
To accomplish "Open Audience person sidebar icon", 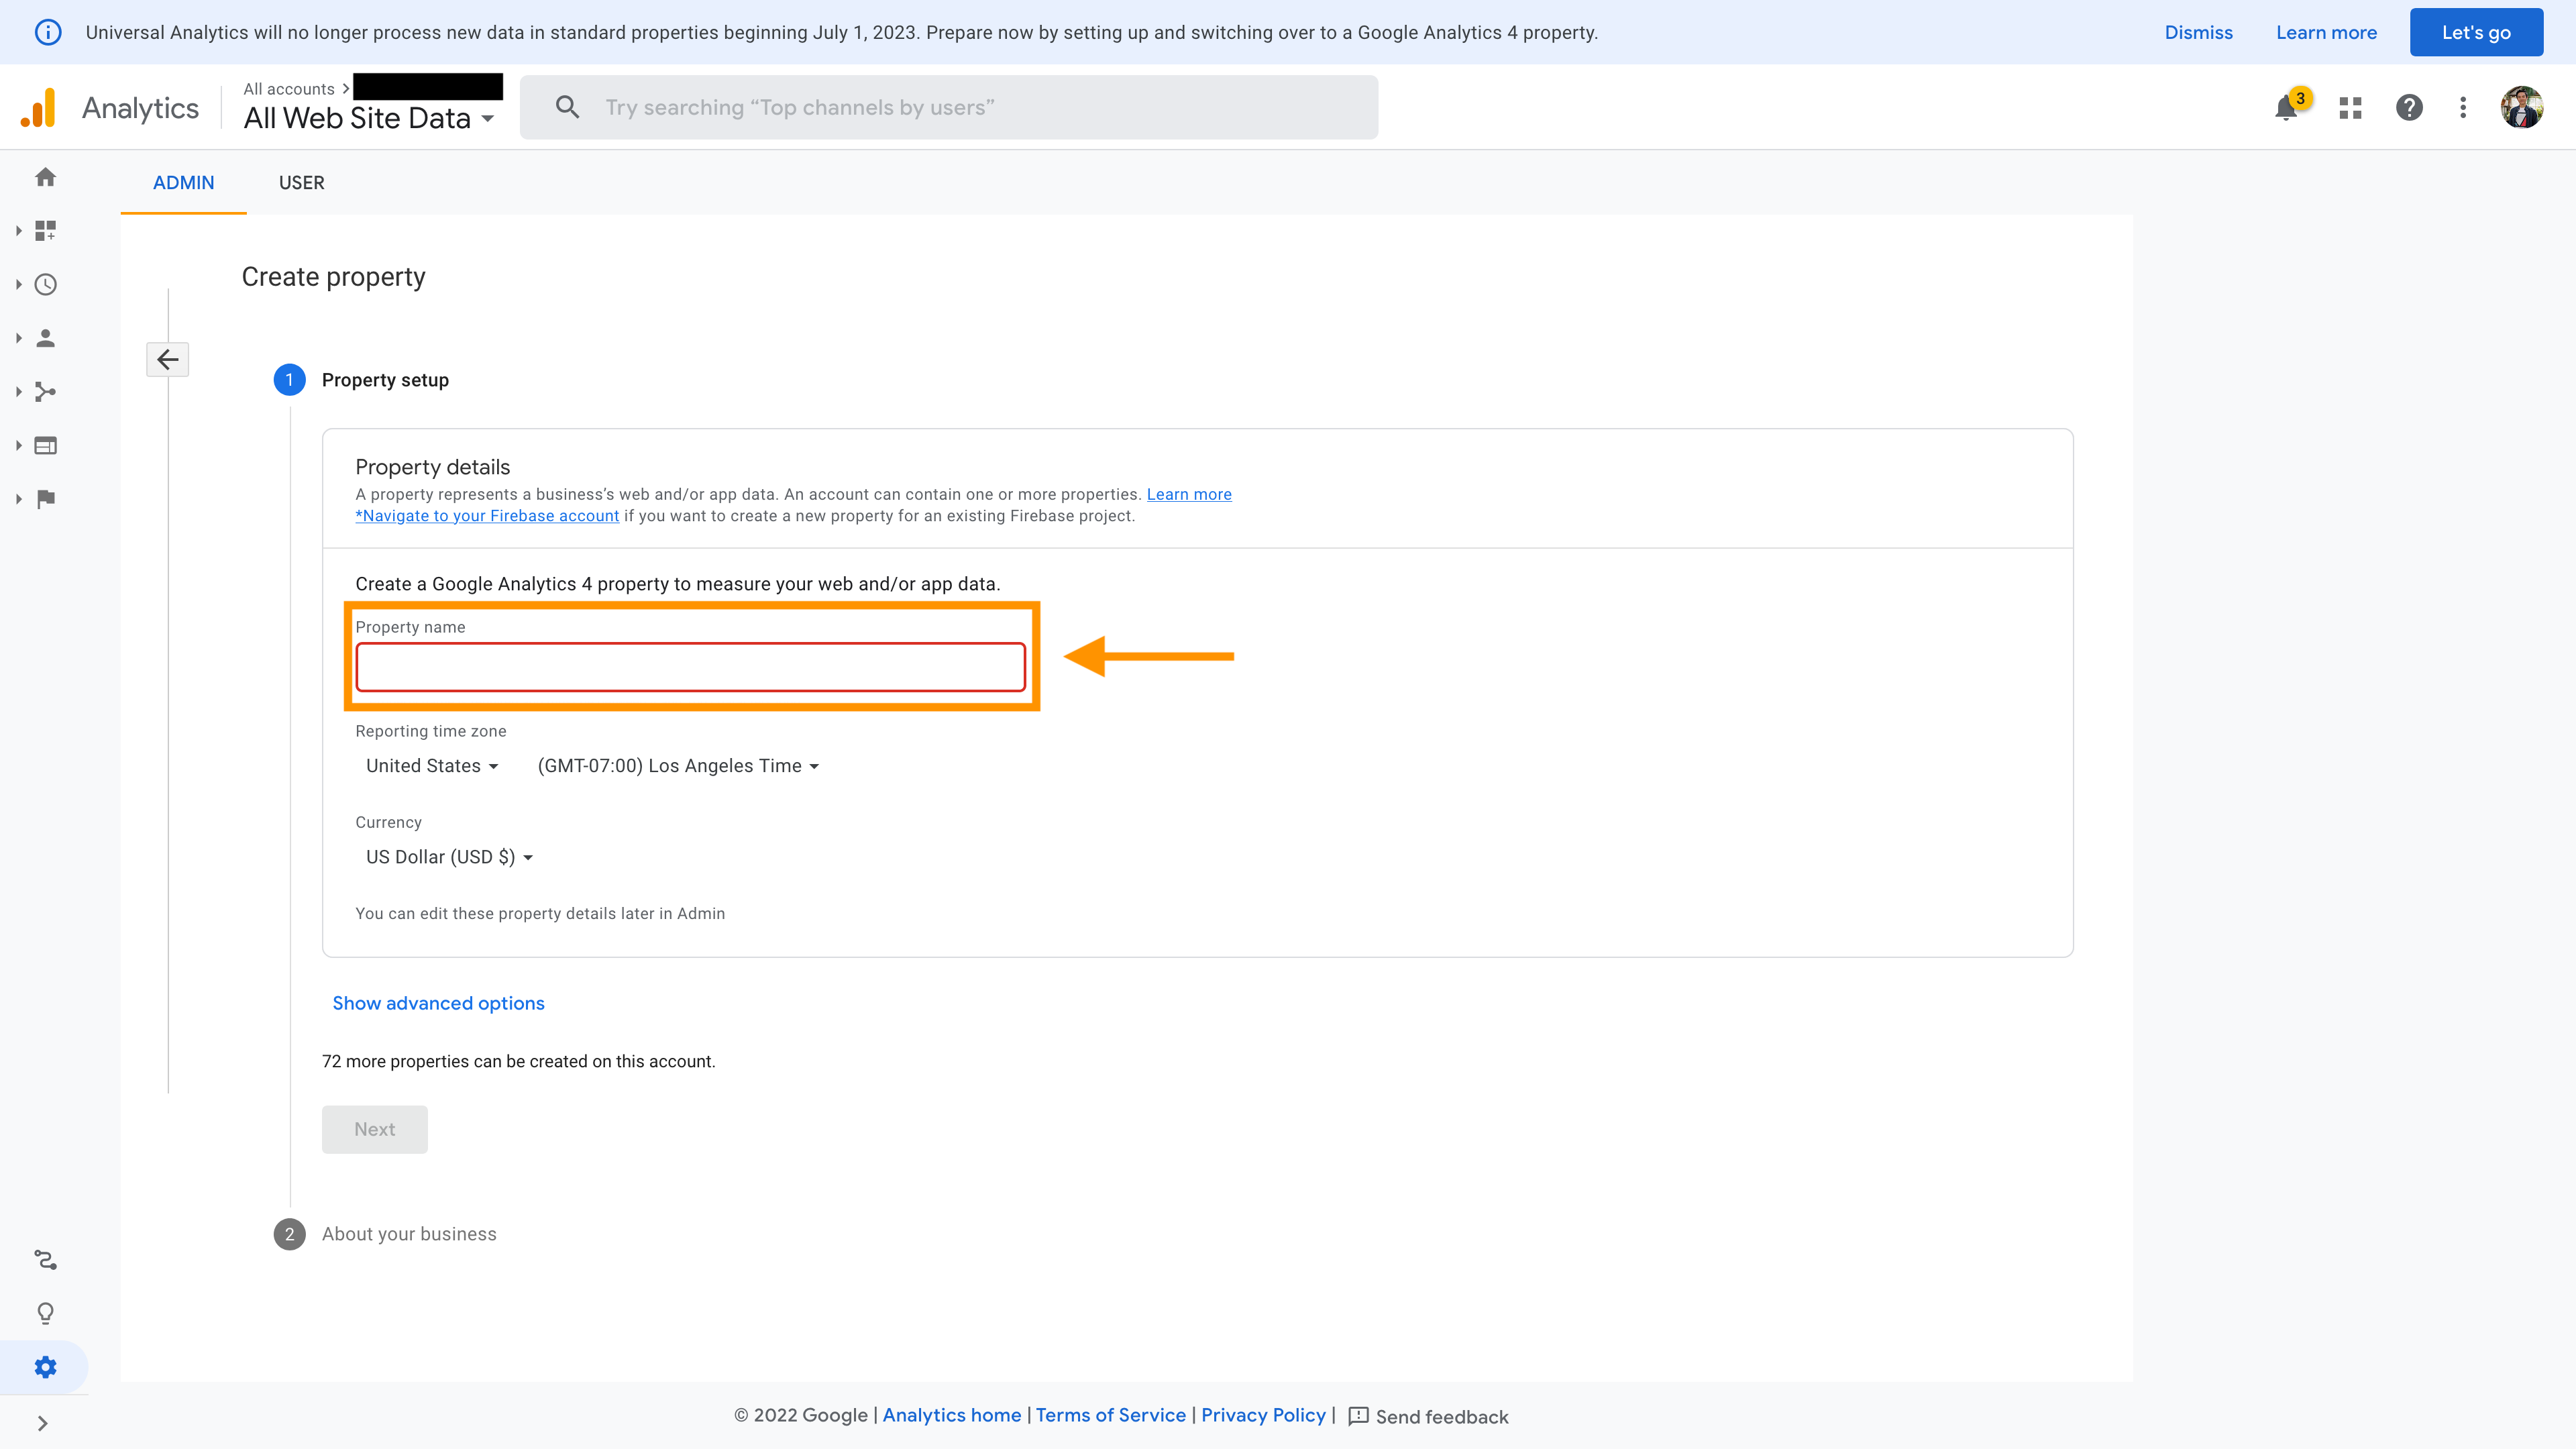I will coord(45,338).
